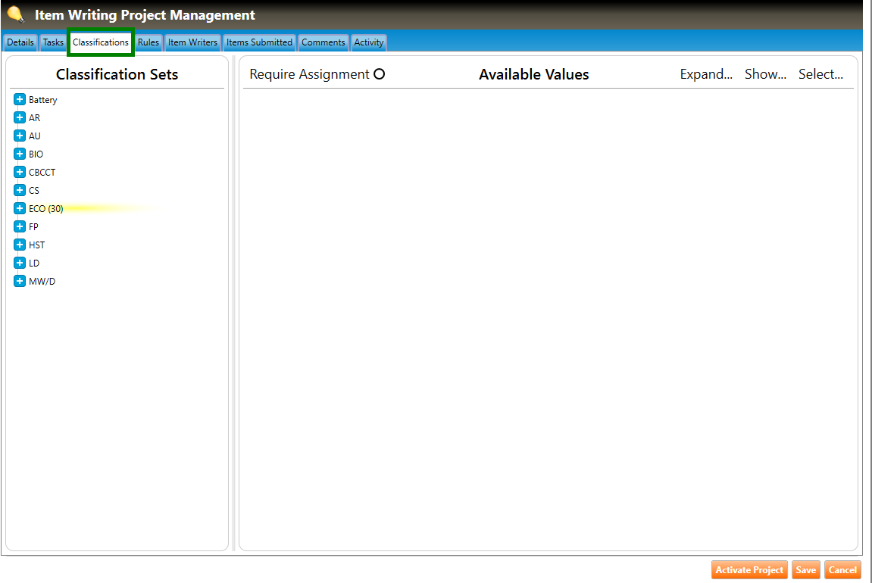This screenshot has width=872, height=583.
Task: Click the plus icon next to CS
Action: tap(20, 191)
